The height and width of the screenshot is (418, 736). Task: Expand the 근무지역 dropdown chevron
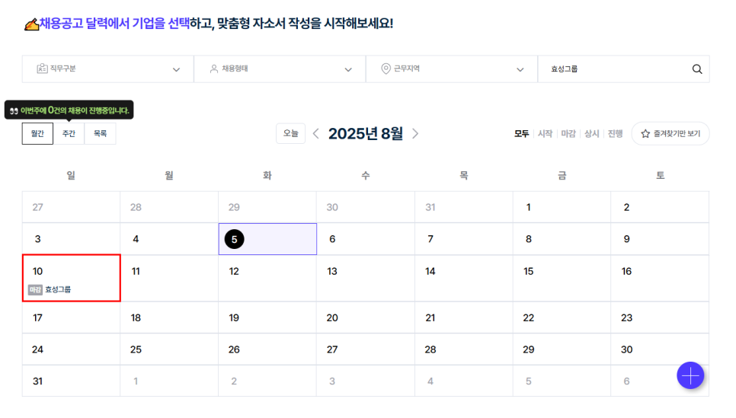pos(520,69)
